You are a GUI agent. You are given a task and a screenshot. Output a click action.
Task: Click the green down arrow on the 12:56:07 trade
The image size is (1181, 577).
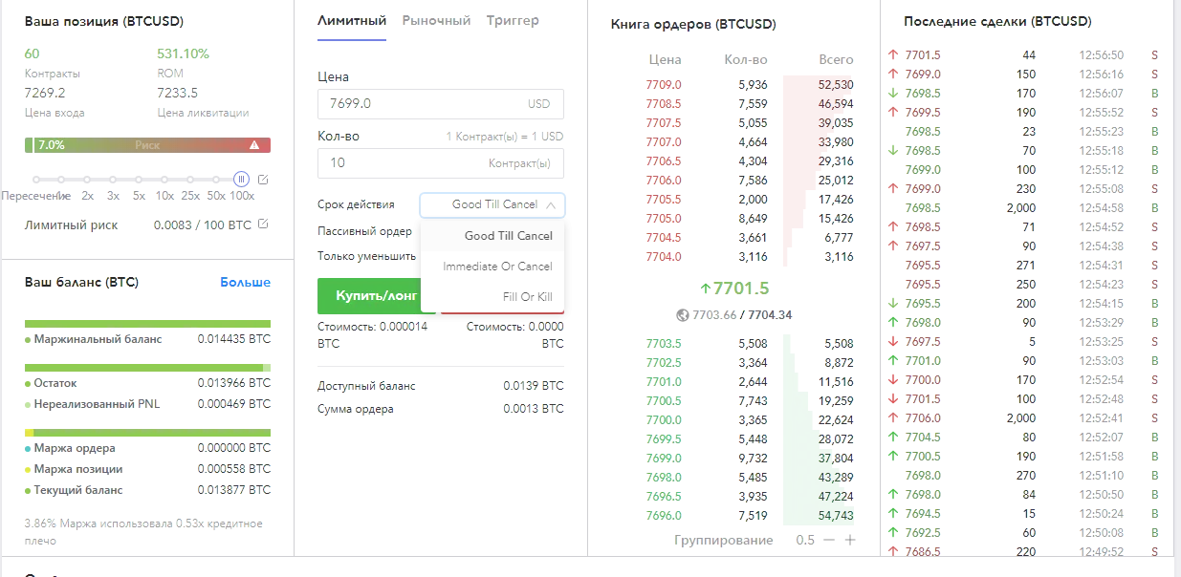tap(893, 94)
